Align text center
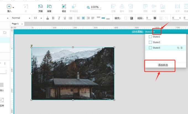 [83, 18]
